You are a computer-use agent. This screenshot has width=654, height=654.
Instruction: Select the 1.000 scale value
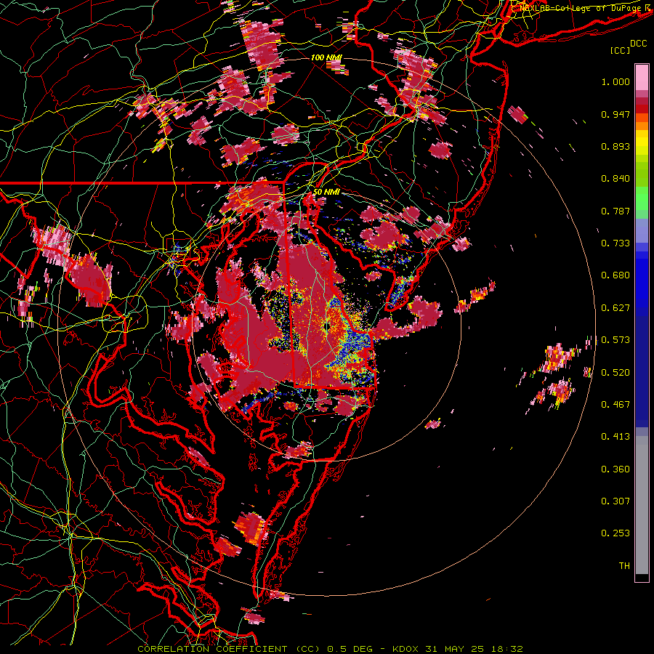point(615,81)
